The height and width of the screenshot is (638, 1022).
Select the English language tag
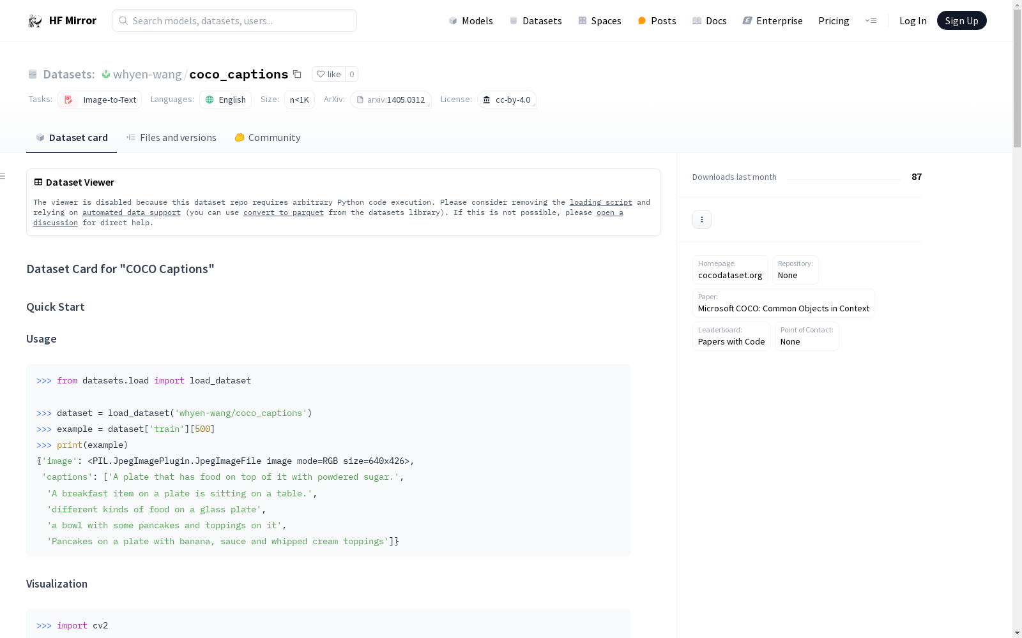(225, 100)
